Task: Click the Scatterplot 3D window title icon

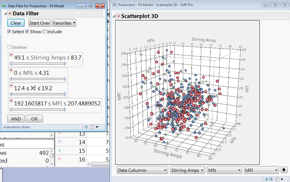Action: click(x=115, y=5)
